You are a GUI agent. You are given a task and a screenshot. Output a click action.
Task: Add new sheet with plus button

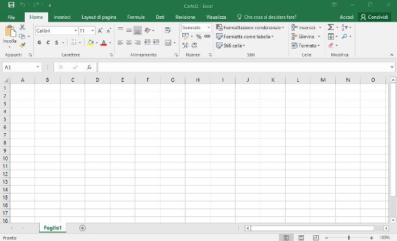[x=82, y=228]
